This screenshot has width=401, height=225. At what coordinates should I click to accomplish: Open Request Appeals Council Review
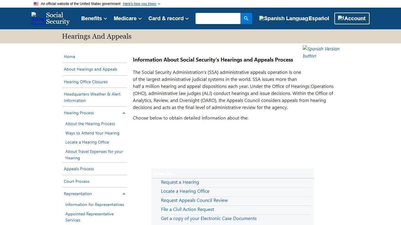tap(194, 200)
